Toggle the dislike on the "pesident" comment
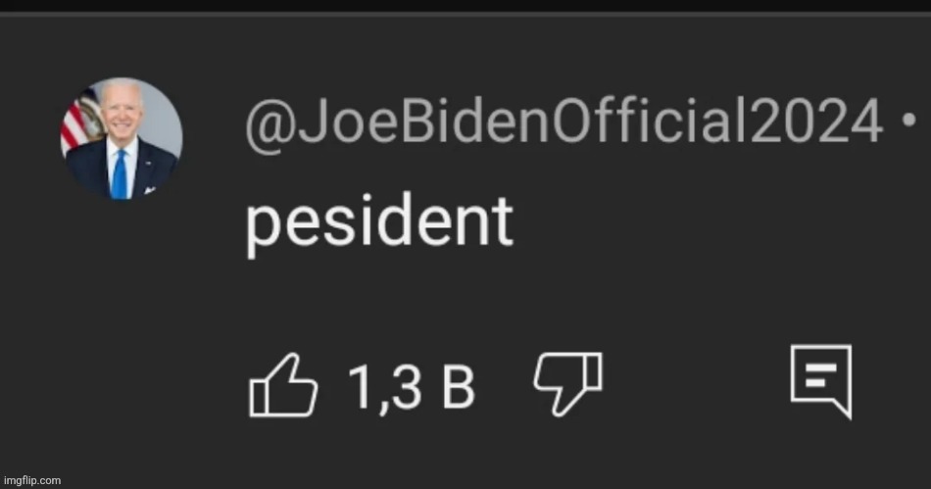 567,382
